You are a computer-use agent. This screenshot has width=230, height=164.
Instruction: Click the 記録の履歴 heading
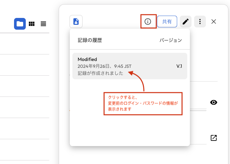click(x=90, y=40)
